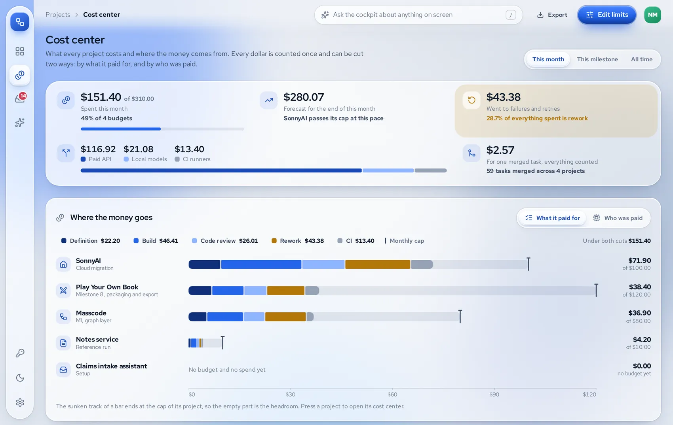Click "59 tasks merged across 4 projects"
Screen dimensions: 673x425
click(x=536, y=171)
